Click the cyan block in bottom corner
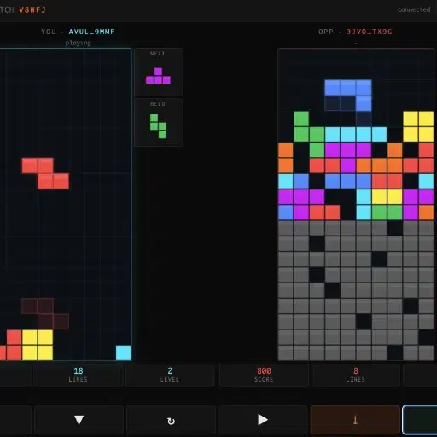The width and height of the screenshot is (437, 437). [124, 353]
